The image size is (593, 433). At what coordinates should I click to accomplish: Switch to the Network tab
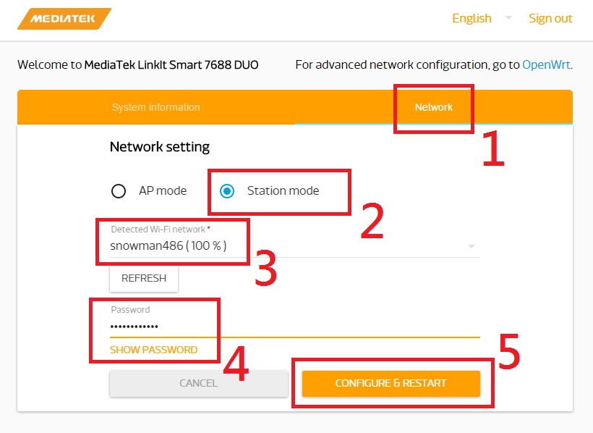click(433, 107)
